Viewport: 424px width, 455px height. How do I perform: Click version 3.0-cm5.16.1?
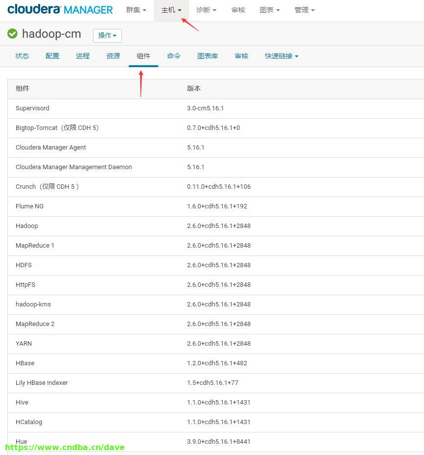click(x=205, y=108)
